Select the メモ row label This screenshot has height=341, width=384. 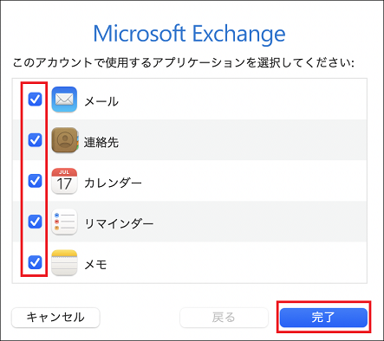95,264
